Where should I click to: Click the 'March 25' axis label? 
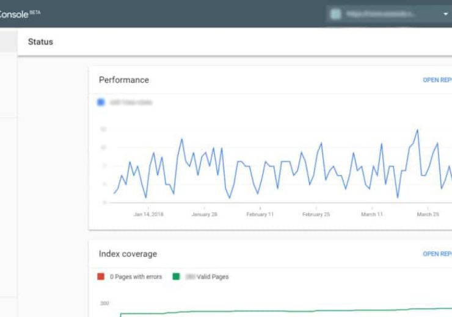click(x=428, y=215)
